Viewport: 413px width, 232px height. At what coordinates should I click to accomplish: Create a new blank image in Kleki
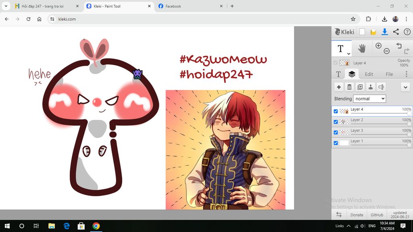[362, 32]
